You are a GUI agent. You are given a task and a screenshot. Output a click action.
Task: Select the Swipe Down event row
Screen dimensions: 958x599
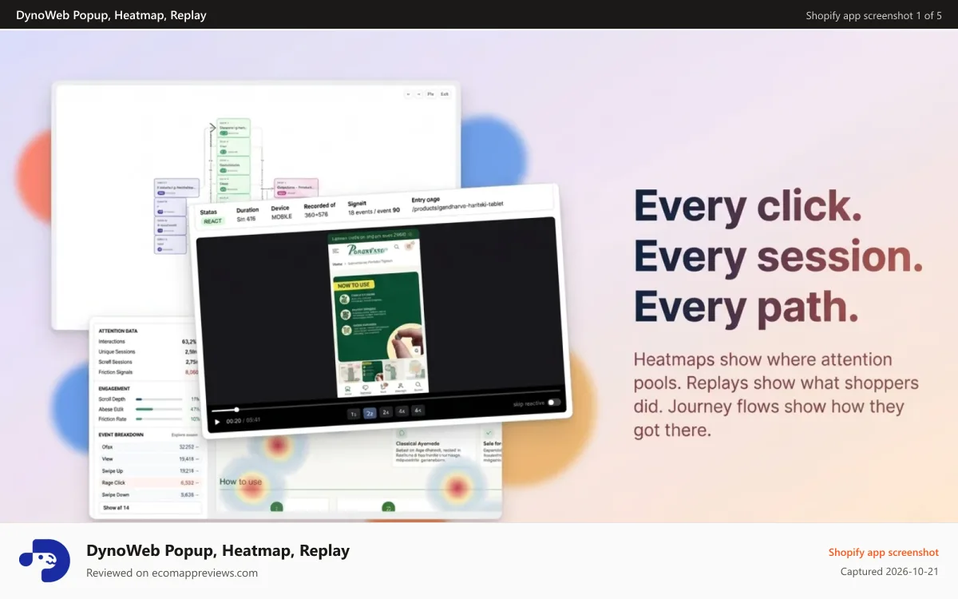click(x=150, y=494)
